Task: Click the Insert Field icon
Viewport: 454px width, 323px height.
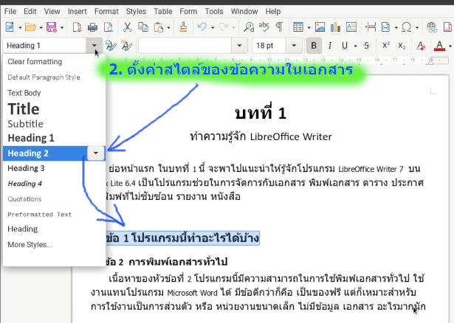Action: point(385,27)
